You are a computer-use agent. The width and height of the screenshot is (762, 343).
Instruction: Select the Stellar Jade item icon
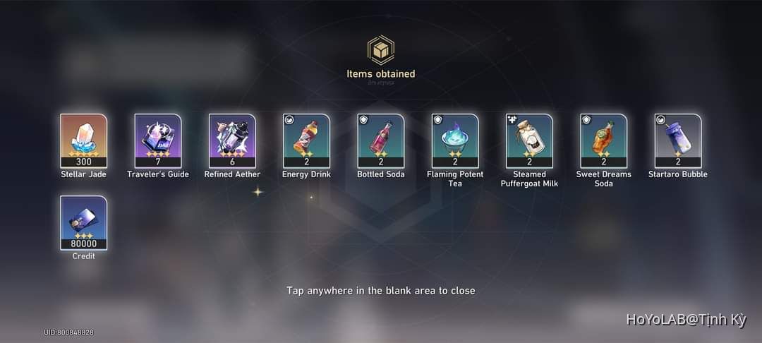83,141
